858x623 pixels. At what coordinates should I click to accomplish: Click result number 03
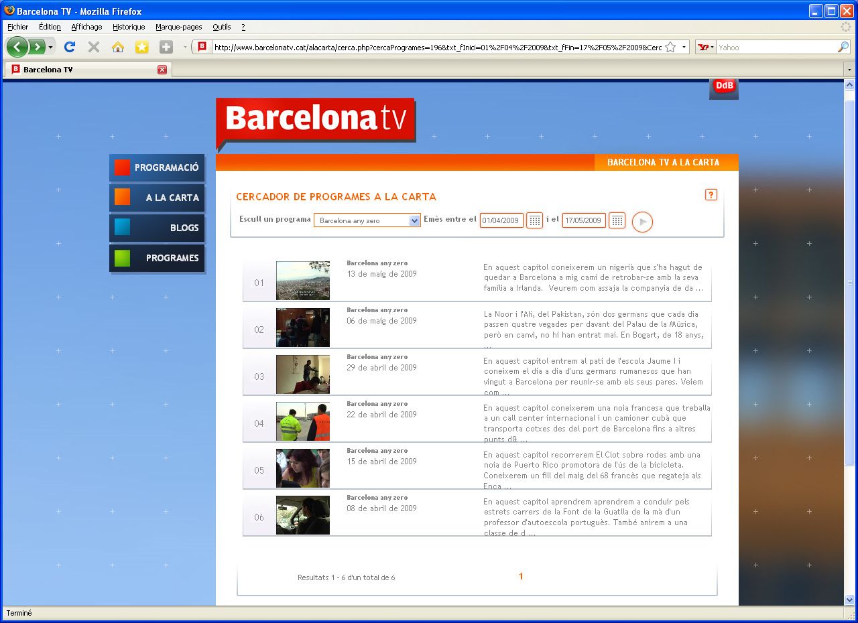[x=259, y=376]
